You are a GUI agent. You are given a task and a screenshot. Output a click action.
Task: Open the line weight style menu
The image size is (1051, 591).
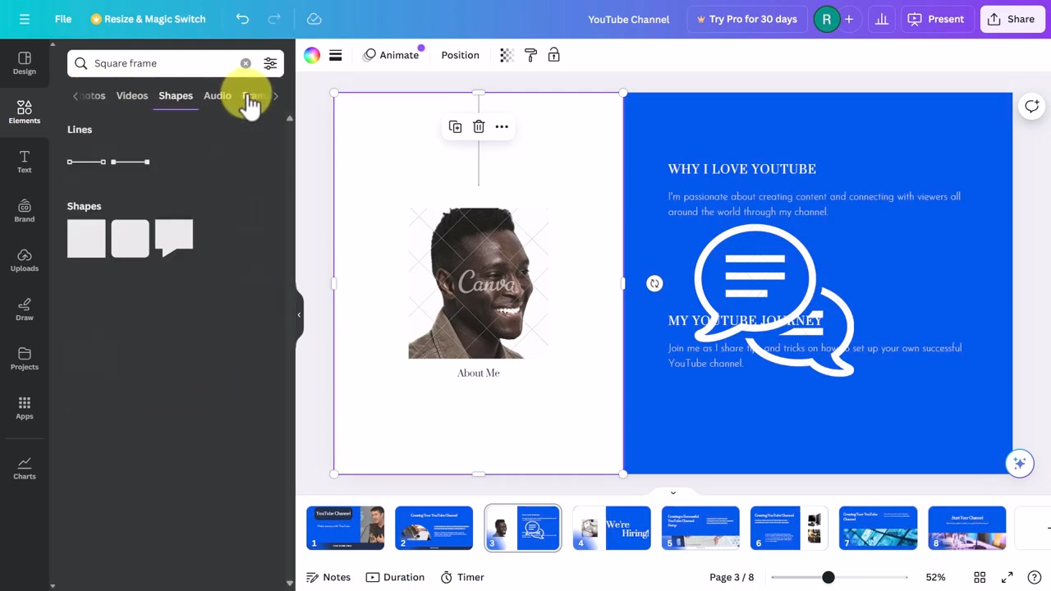[x=335, y=55]
